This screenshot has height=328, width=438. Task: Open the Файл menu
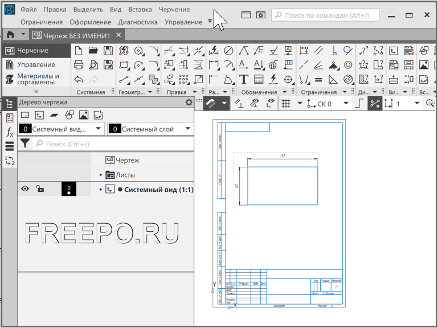28,10
